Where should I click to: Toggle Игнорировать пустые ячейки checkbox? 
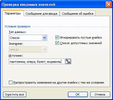click(57, 37)
